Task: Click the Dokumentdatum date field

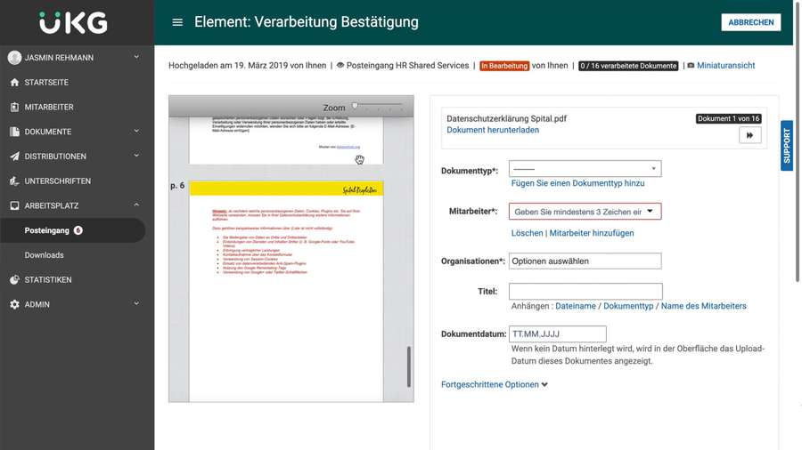Action: point(557,334)
